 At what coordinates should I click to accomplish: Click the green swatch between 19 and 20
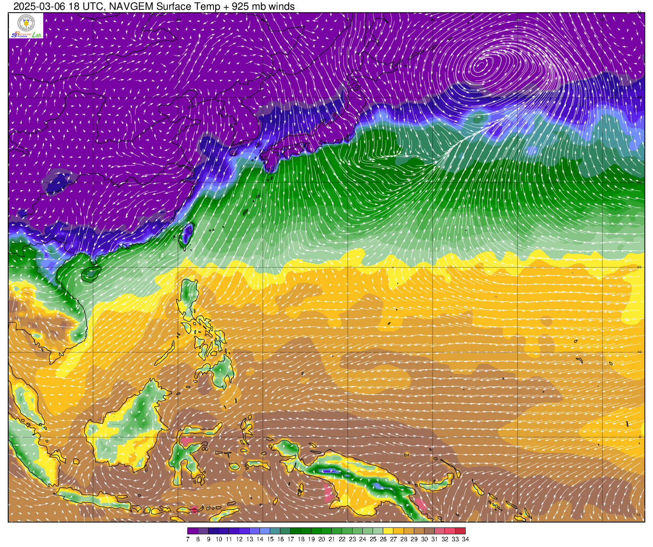click(316, 531)
